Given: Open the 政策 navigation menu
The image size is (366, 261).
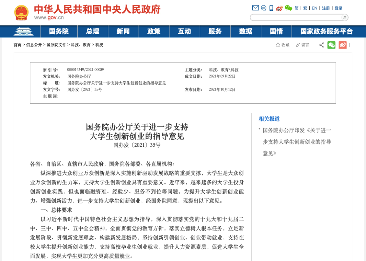Looking at the screenshot, I should 154,32.
